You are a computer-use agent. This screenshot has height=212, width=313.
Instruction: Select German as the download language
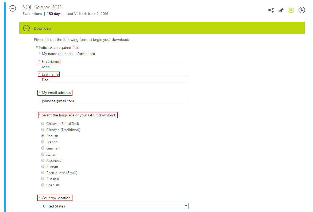point(43,148)
